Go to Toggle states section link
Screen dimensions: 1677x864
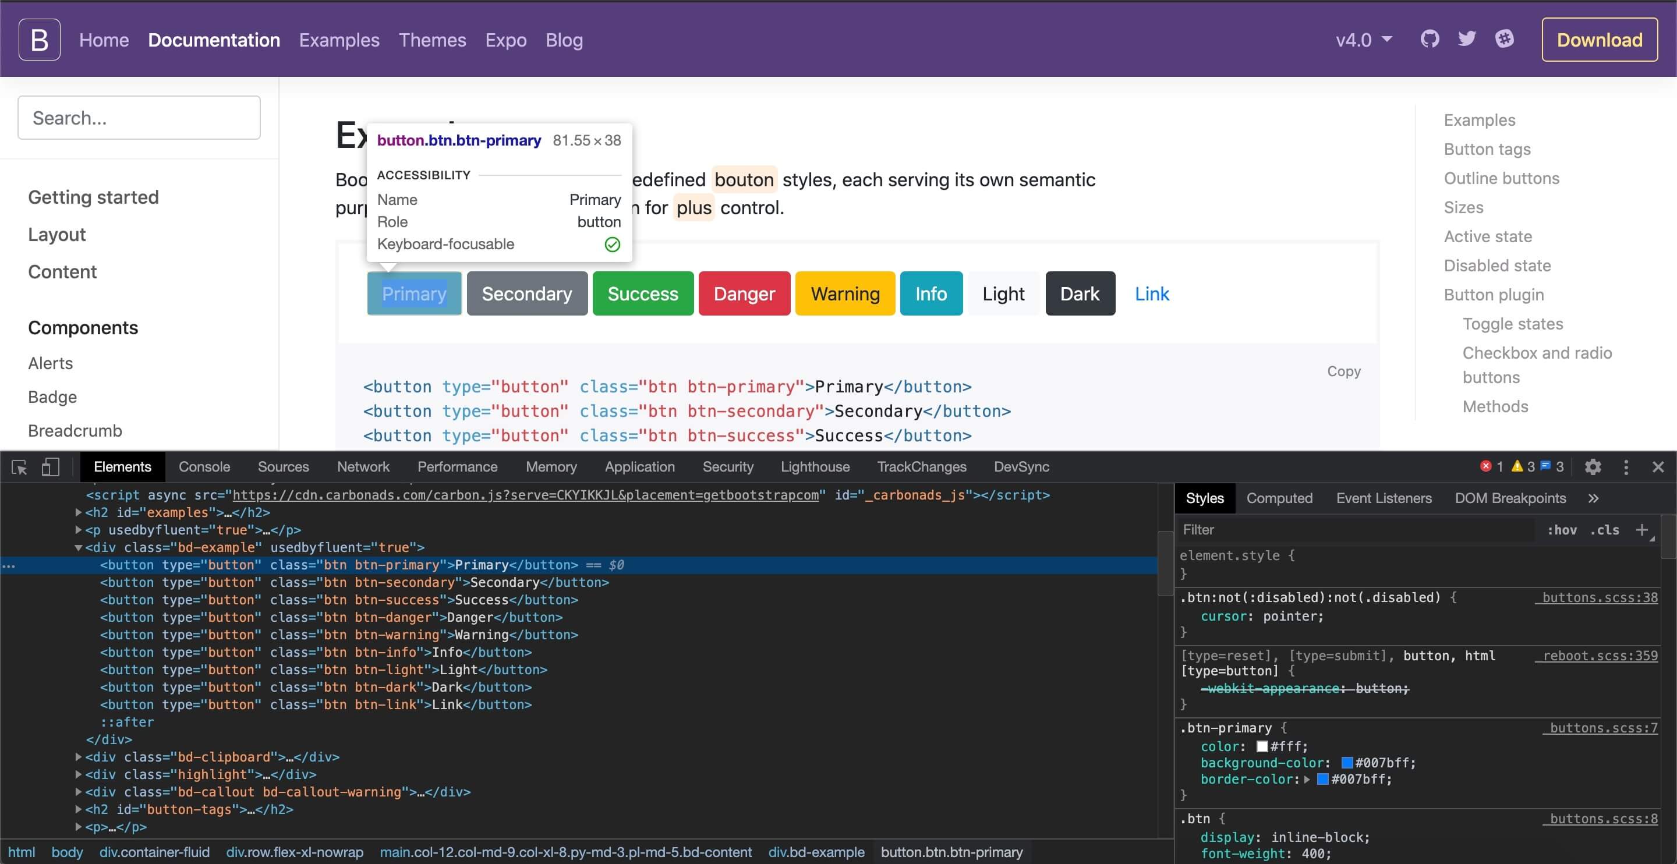click(x=1512, y=324)
